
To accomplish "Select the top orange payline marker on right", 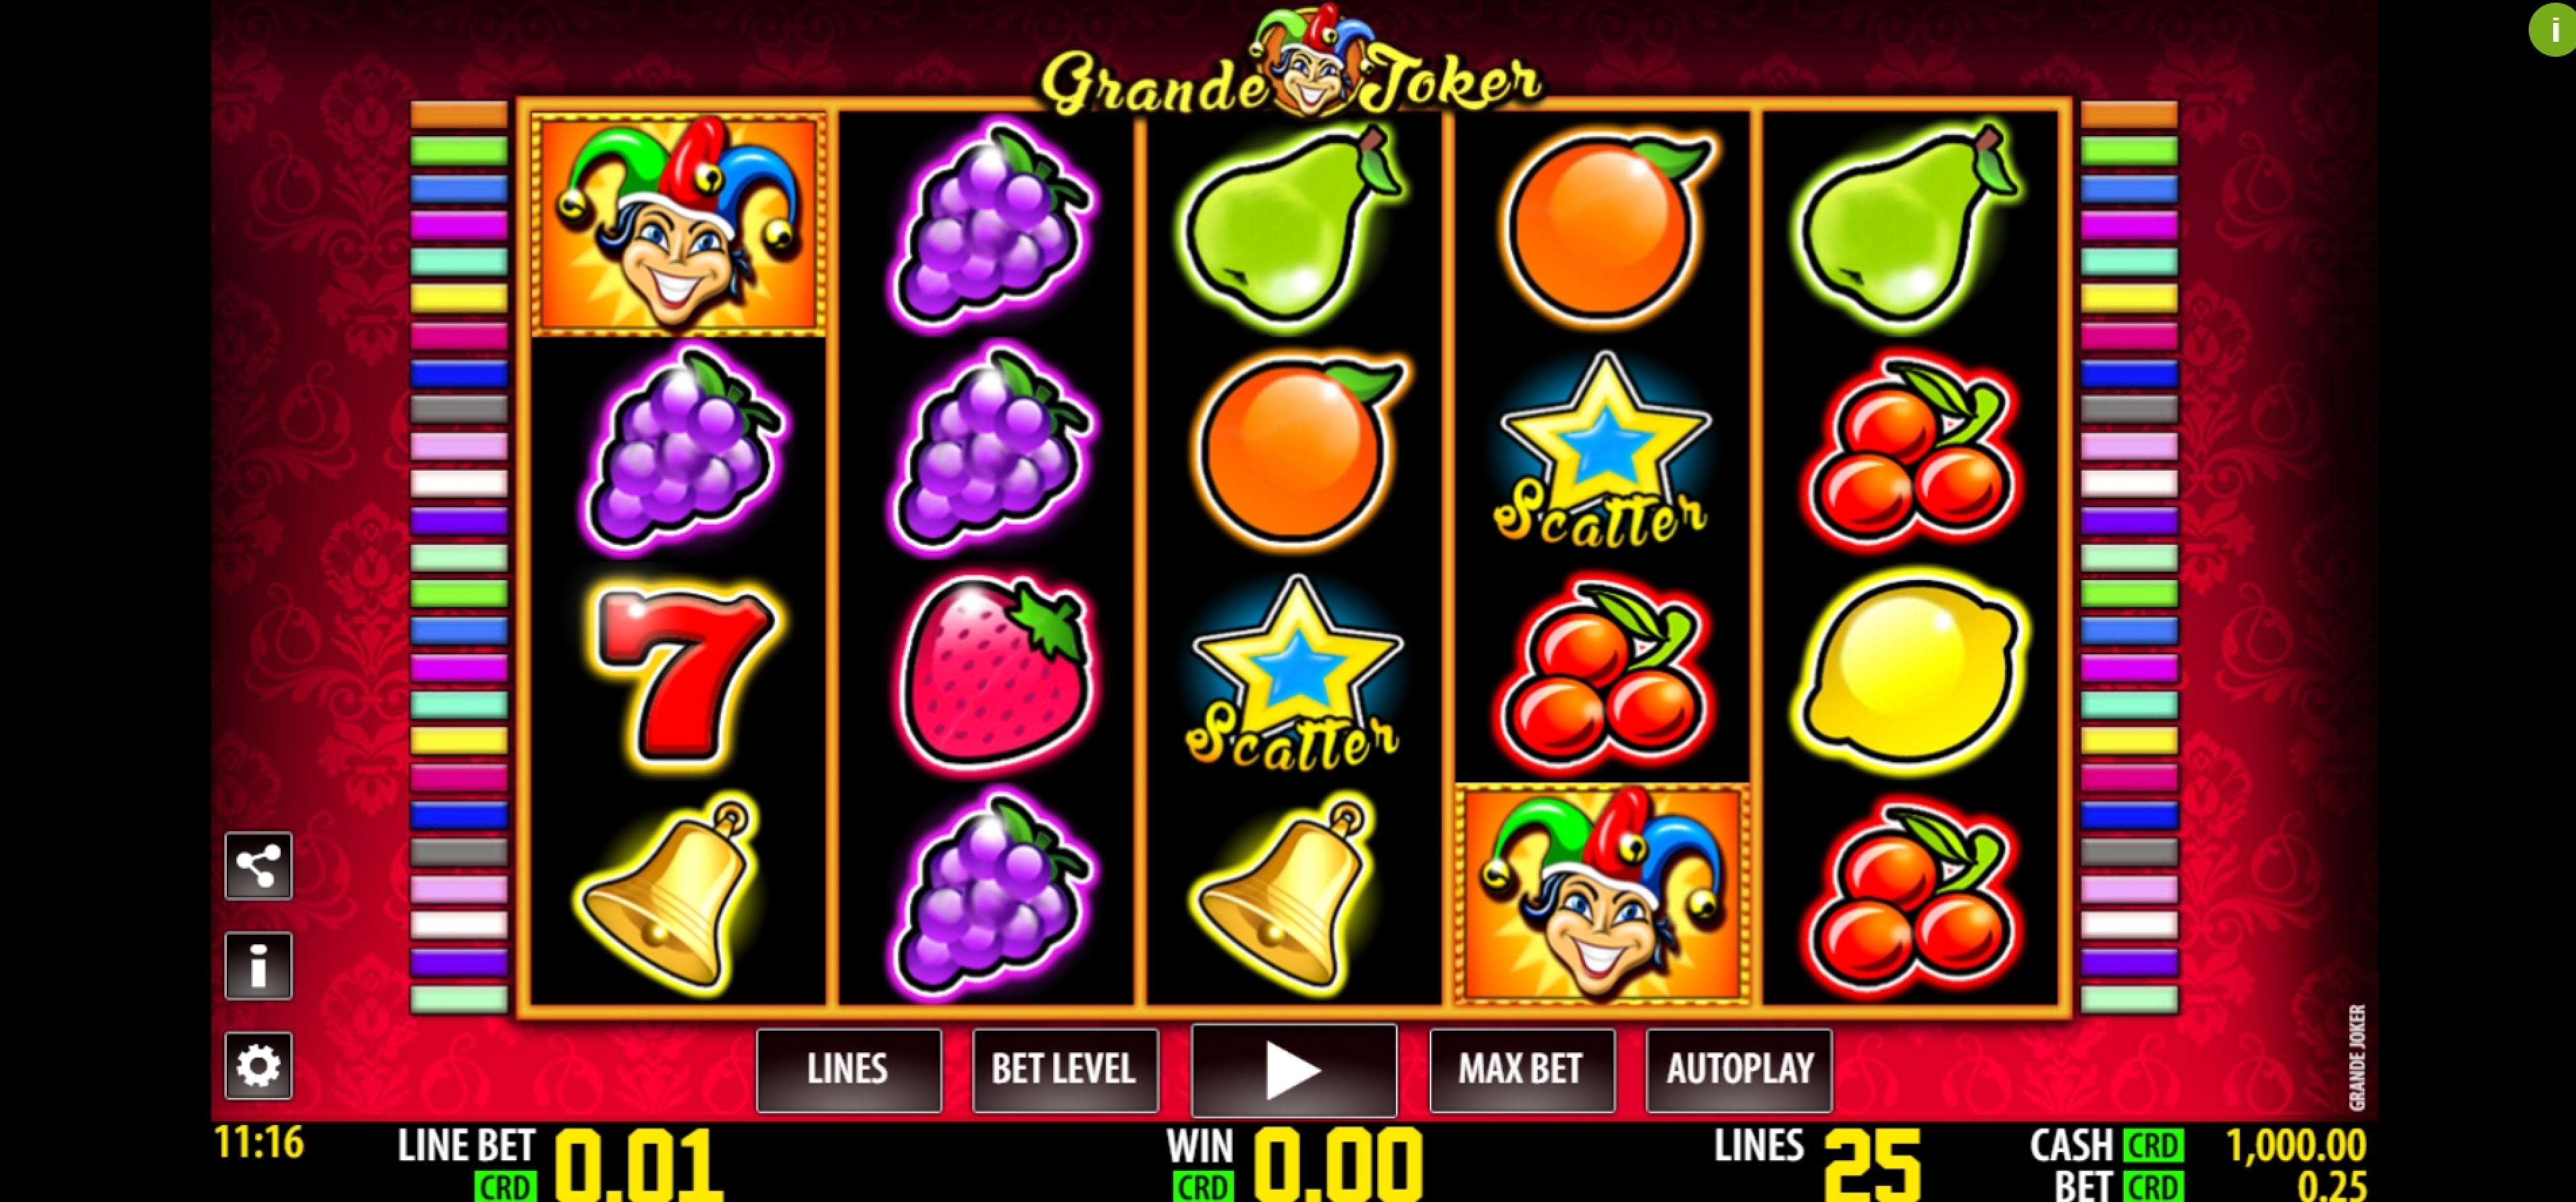I will [x=2129, y=114].
